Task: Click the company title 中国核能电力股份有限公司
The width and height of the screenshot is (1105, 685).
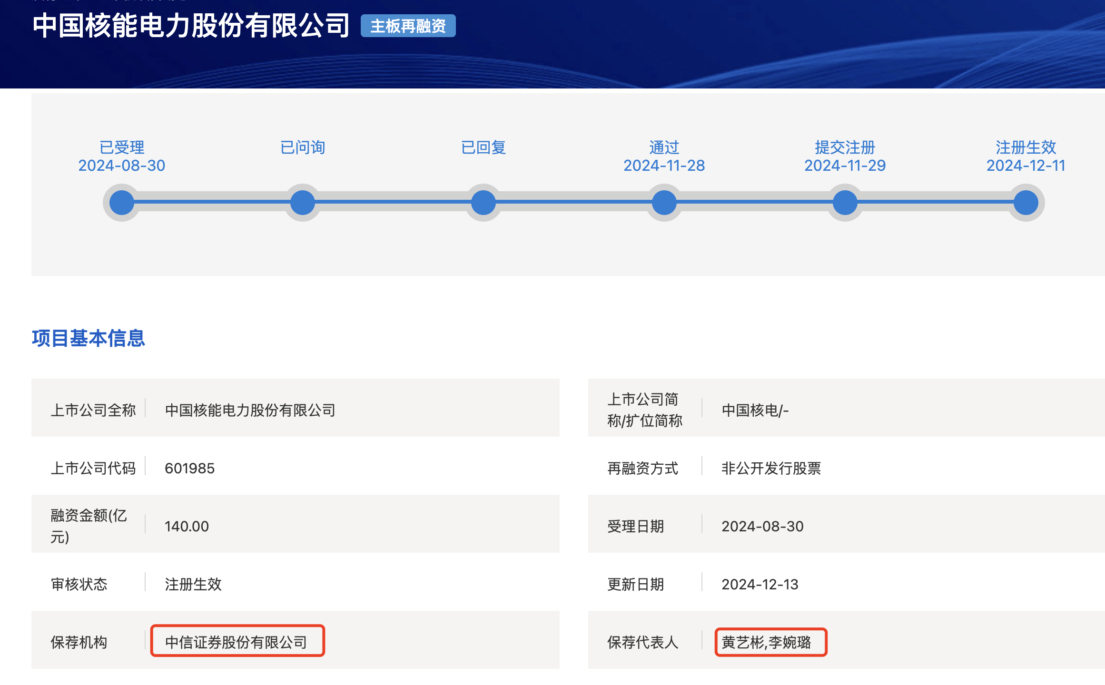Action: pos(191,26)
